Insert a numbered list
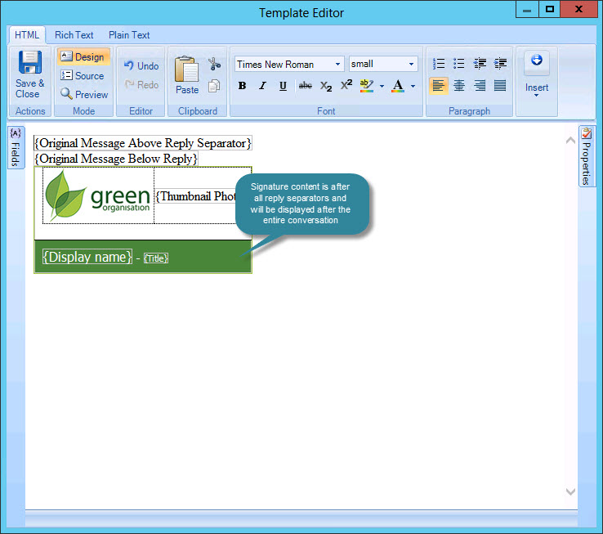 pos(439,64)
